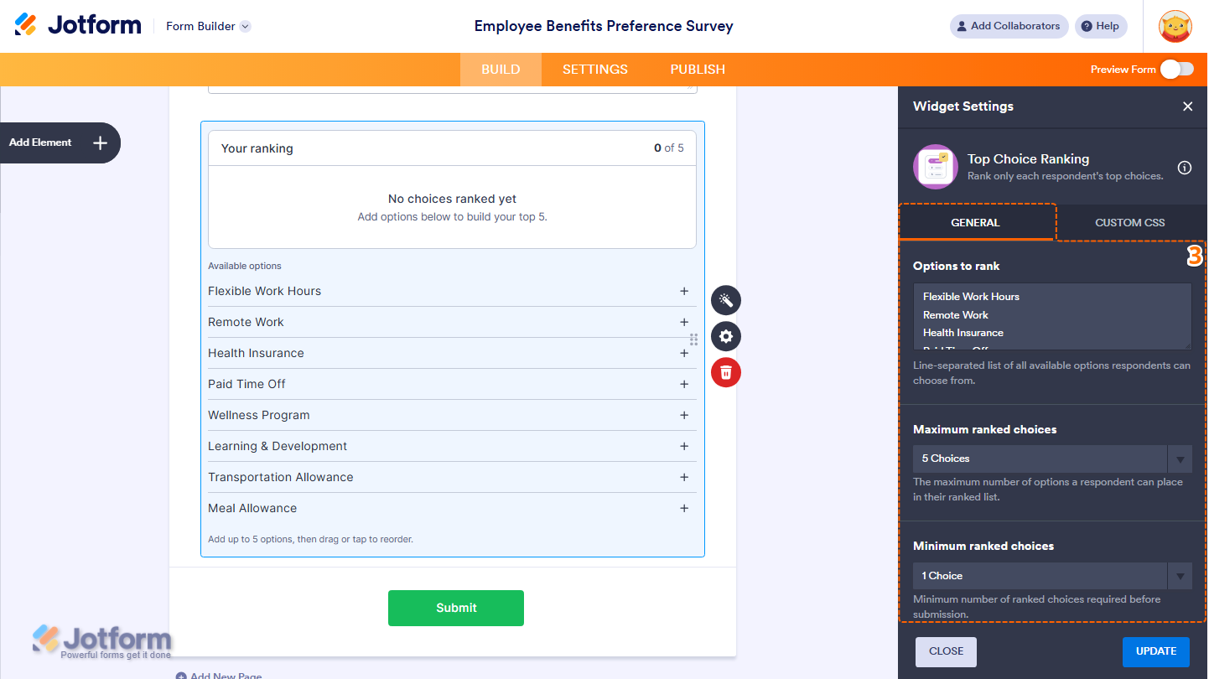Click the Top Choice Ranking widget thumbnail
The height and width of the screenshot is (679, 1209).
tap(935, 167)
